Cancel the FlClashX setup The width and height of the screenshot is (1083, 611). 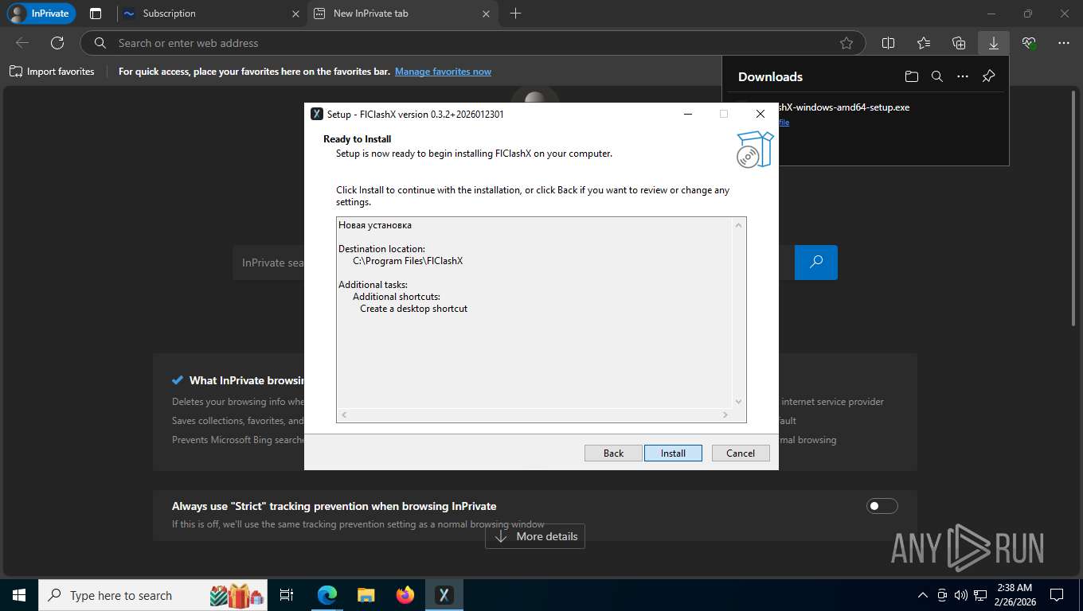coord(741,453)
